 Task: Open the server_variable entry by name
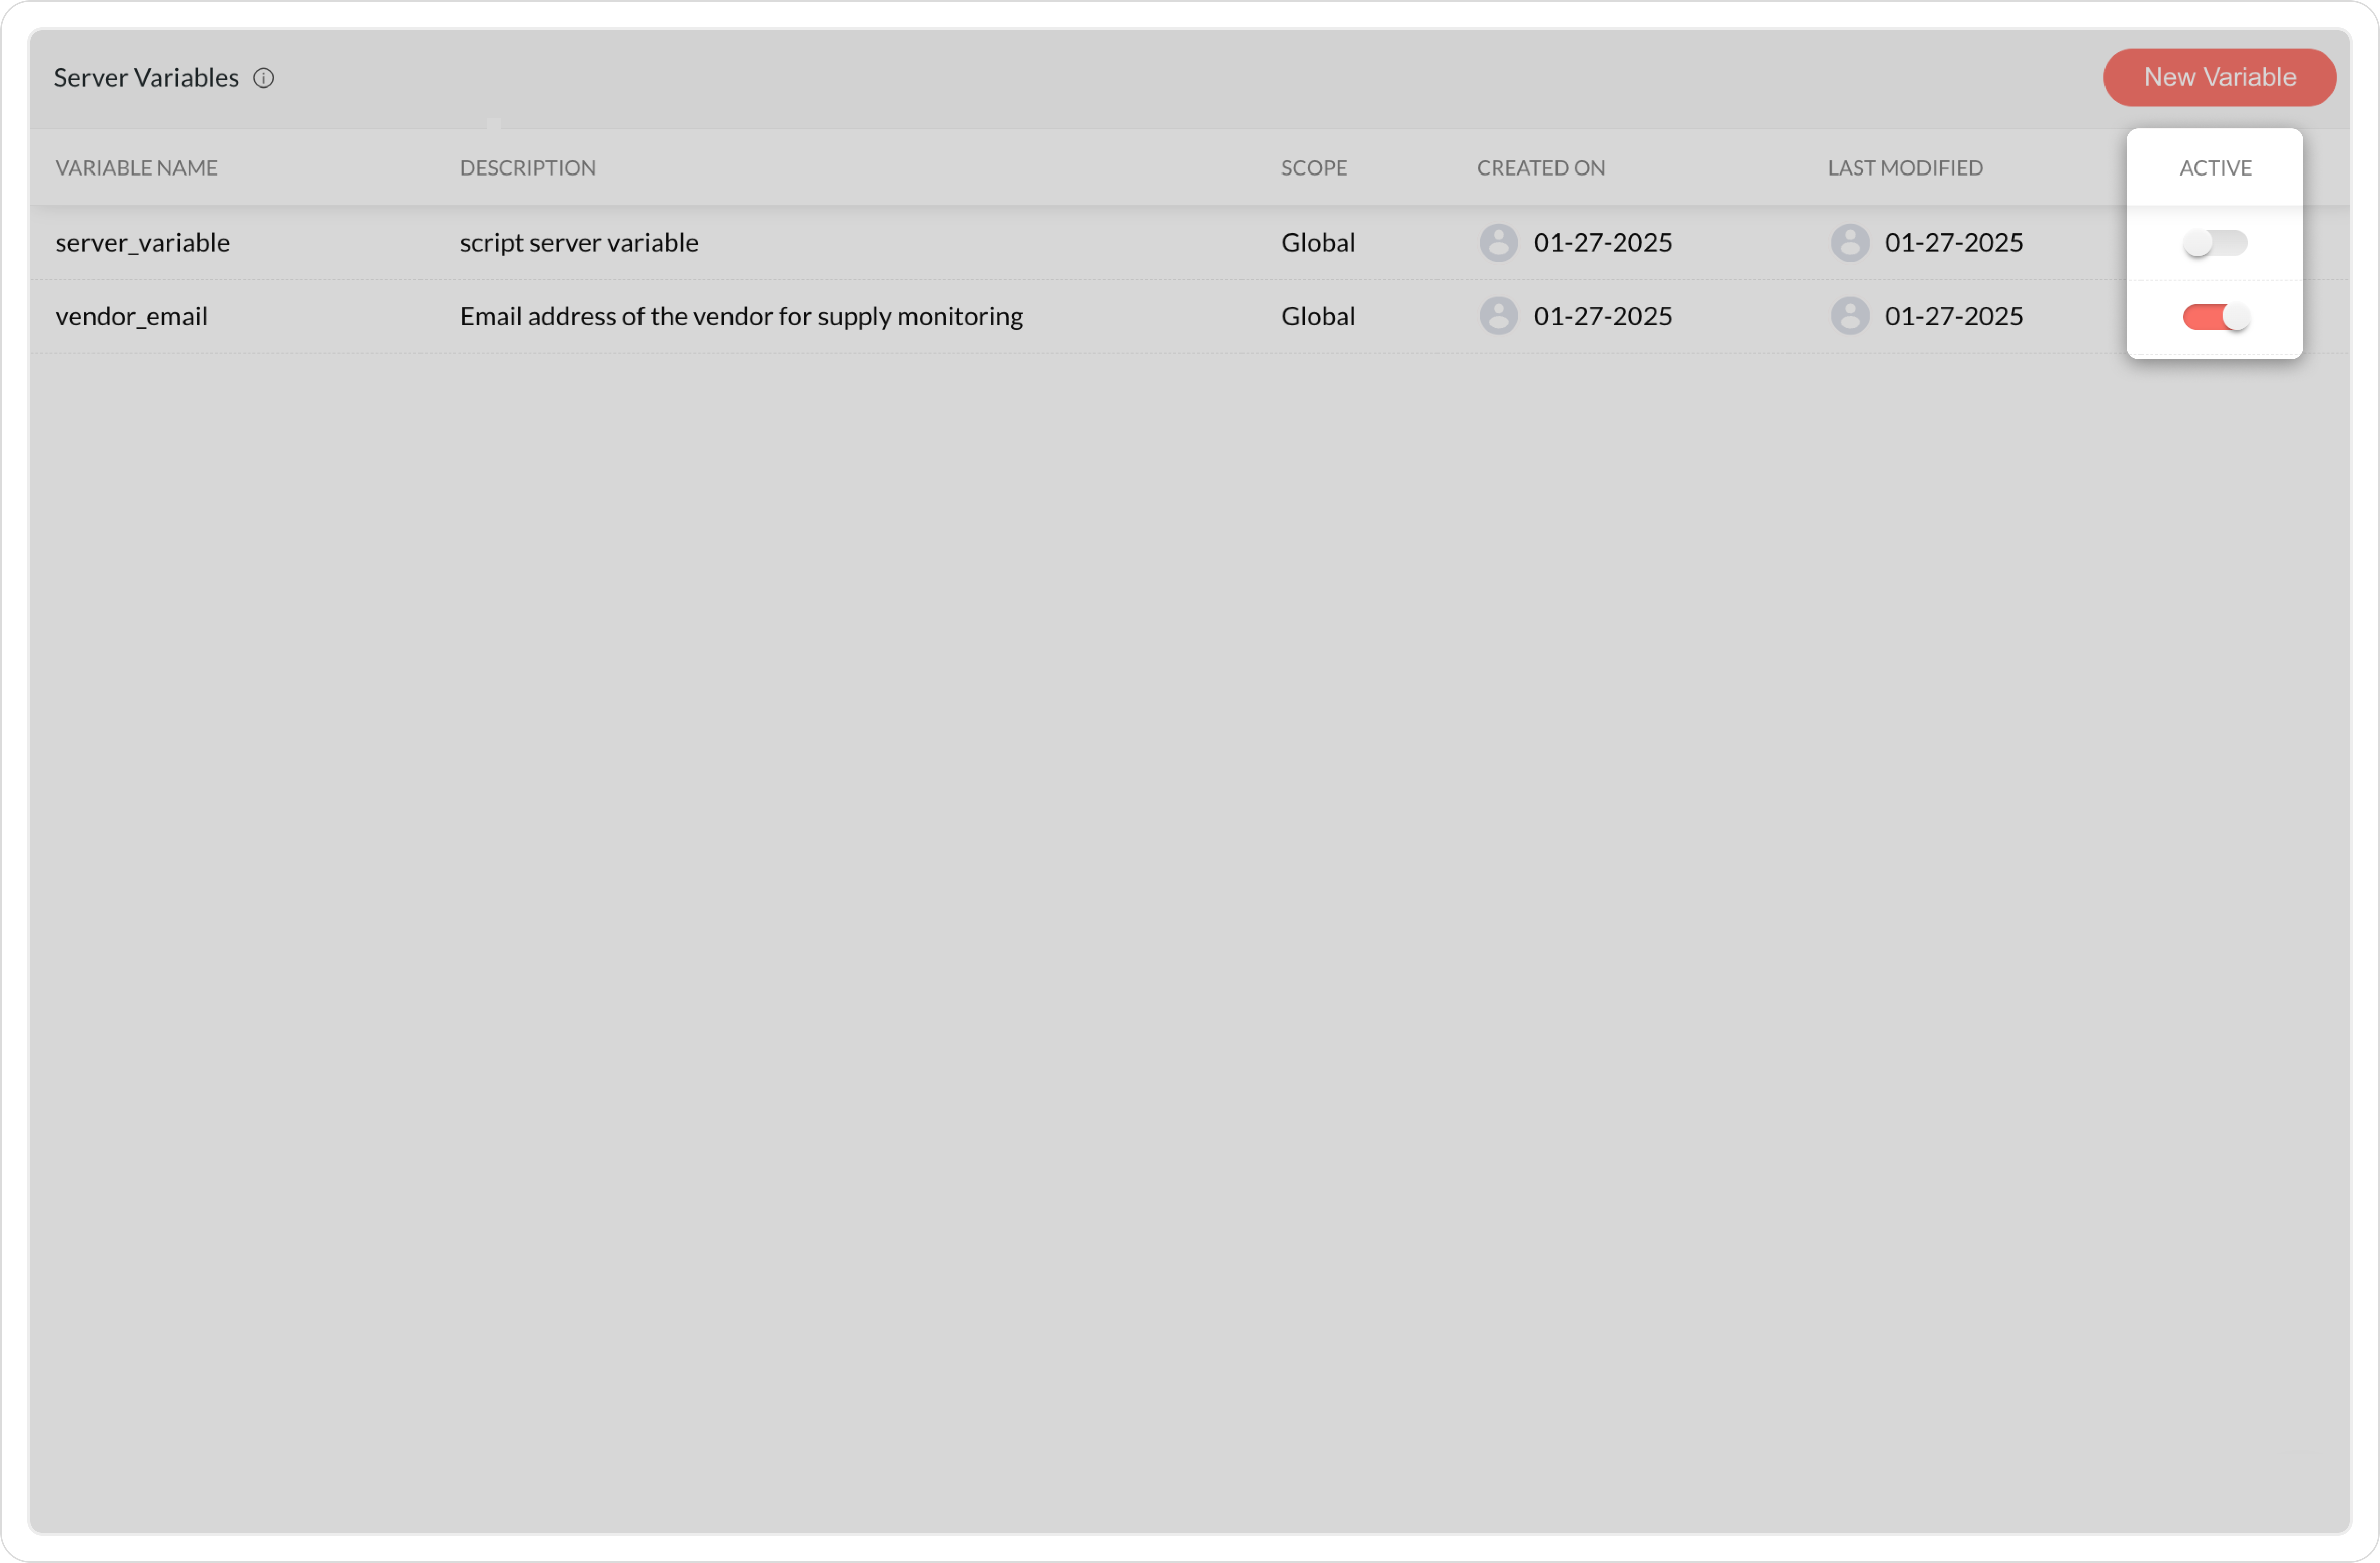143,243
